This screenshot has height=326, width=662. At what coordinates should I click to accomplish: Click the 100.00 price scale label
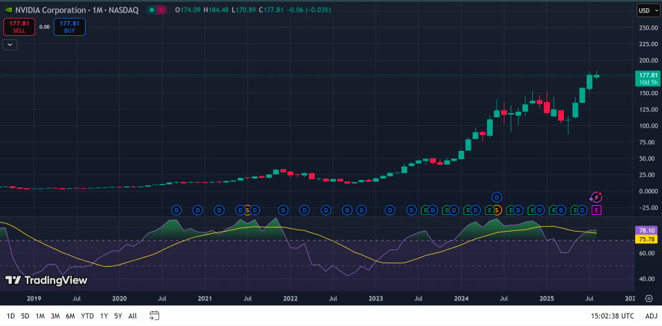click(648, 126)
